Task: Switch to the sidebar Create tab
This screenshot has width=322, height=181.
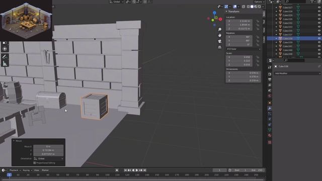Action: (264, 39)
